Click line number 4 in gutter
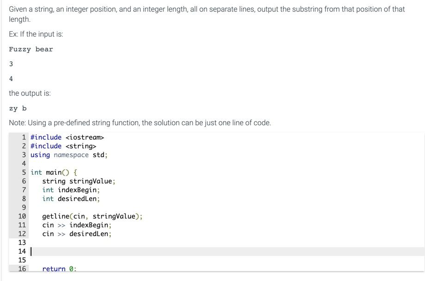The image size is (425, 281). tap(24, 164)
